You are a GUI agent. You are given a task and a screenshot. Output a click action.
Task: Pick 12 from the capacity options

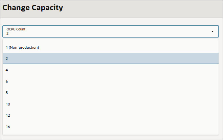pyautogui.click(x=8, y=115)
